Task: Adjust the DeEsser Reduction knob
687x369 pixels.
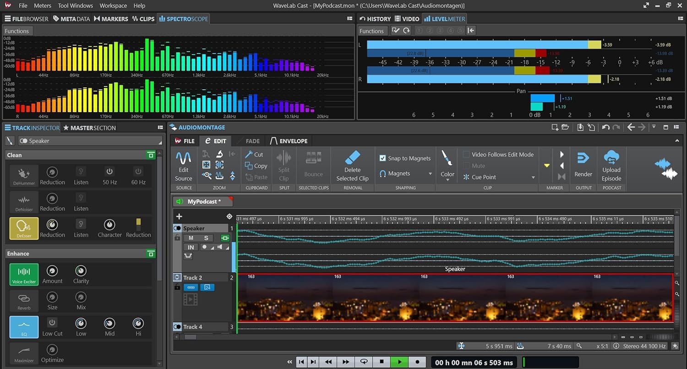Action: [x=52, y=224]
